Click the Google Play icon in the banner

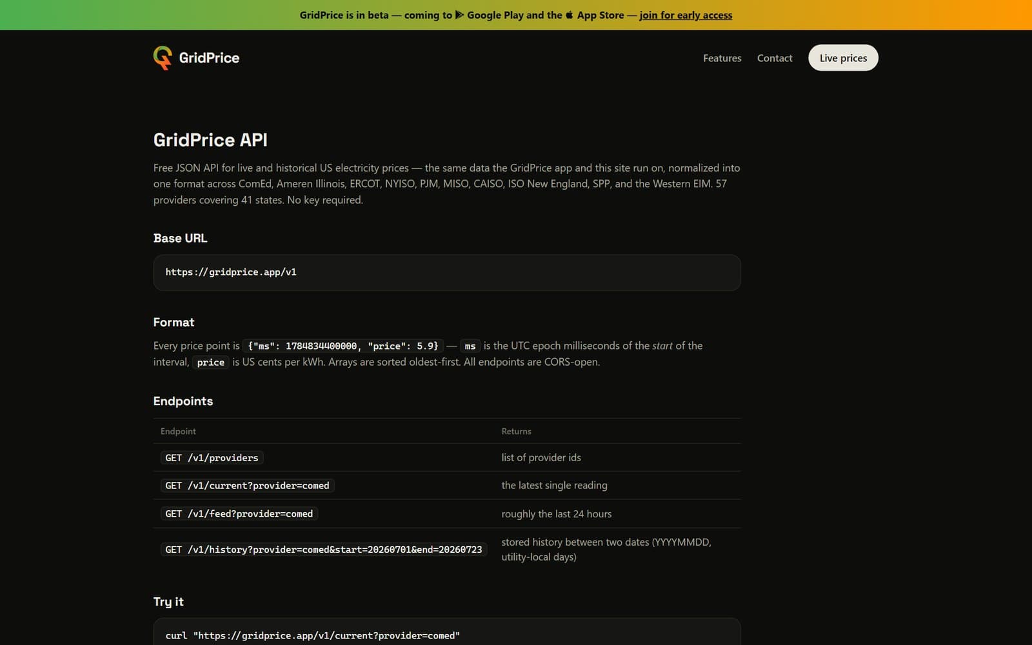pos(459,15)
